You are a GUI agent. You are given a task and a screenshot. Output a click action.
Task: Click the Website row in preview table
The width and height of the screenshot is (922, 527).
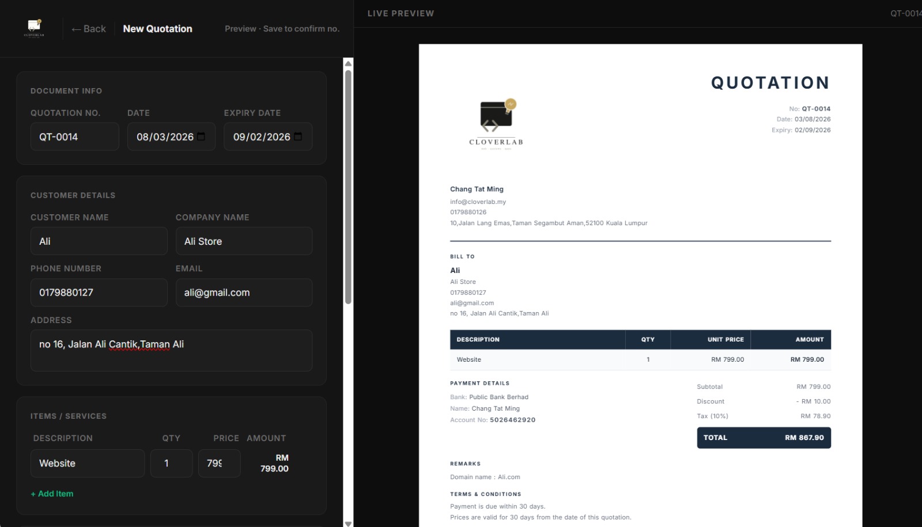point(640,359)
